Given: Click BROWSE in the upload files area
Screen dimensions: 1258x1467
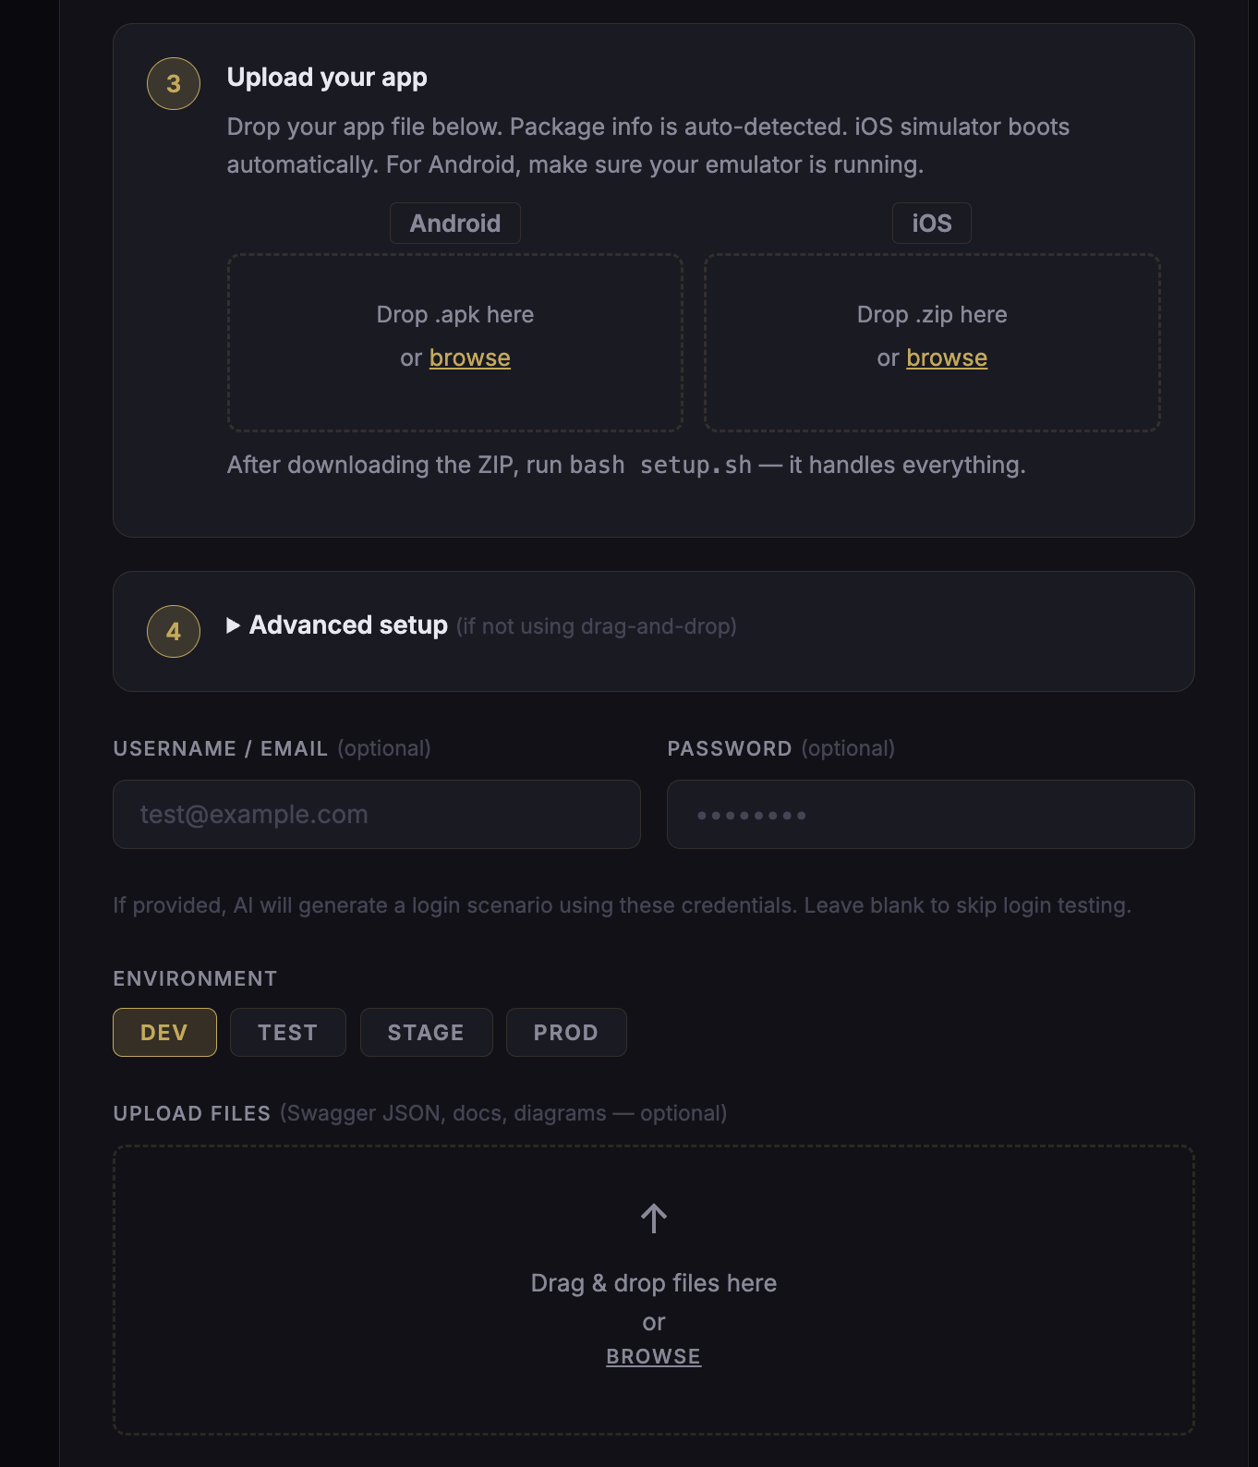Looking at the screenshot, I should (x=653, y=1356).
